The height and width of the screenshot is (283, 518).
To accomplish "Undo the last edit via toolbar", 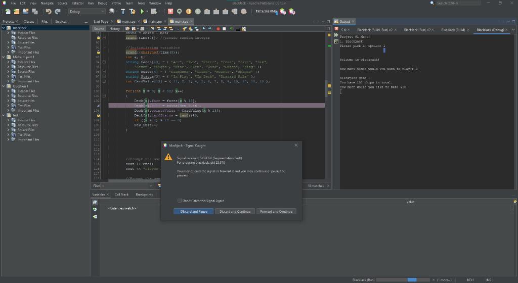I will click(49, 12).
